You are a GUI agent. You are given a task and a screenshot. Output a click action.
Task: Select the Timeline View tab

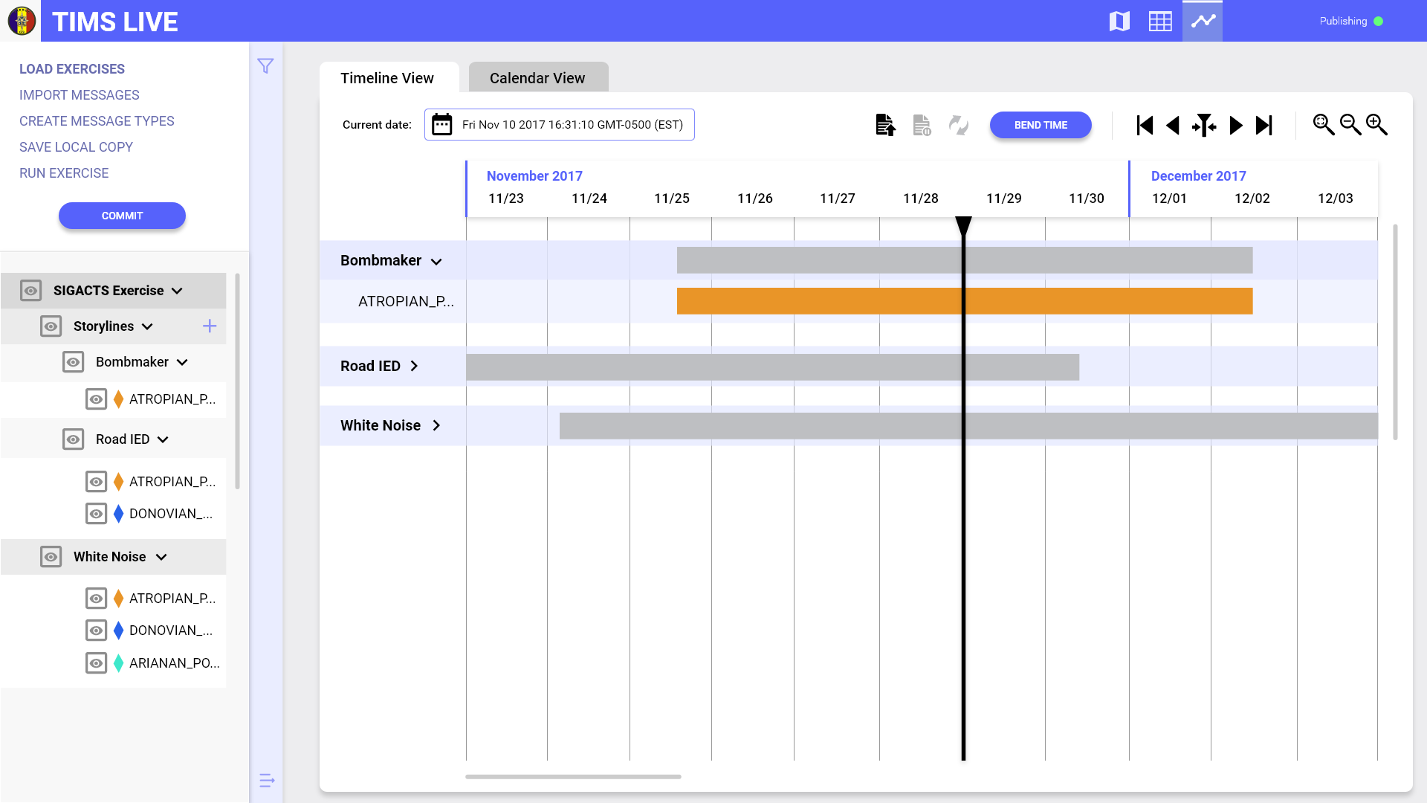tap(387, 77)
